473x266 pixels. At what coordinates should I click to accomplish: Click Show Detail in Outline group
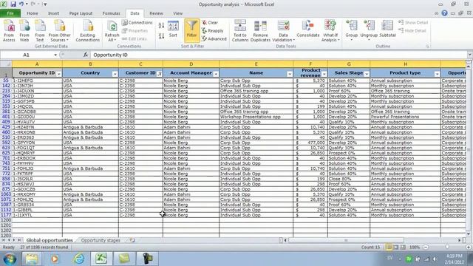413,23
